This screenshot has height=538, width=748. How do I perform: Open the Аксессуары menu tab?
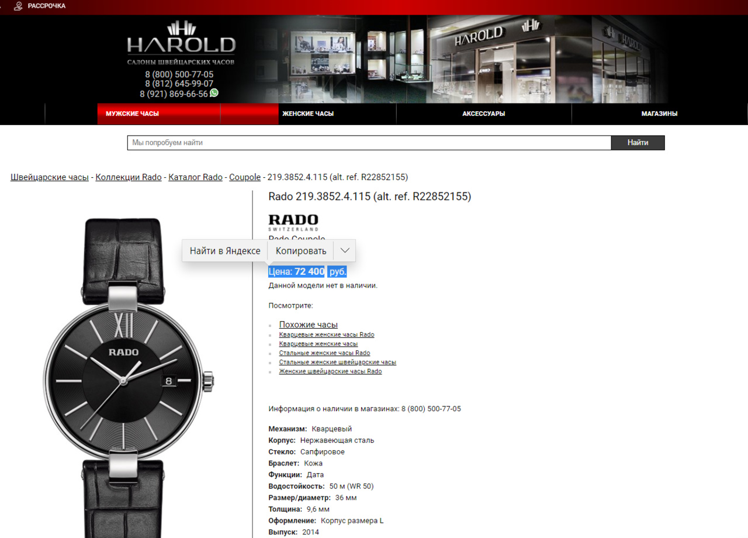click(x=484, y=113)
